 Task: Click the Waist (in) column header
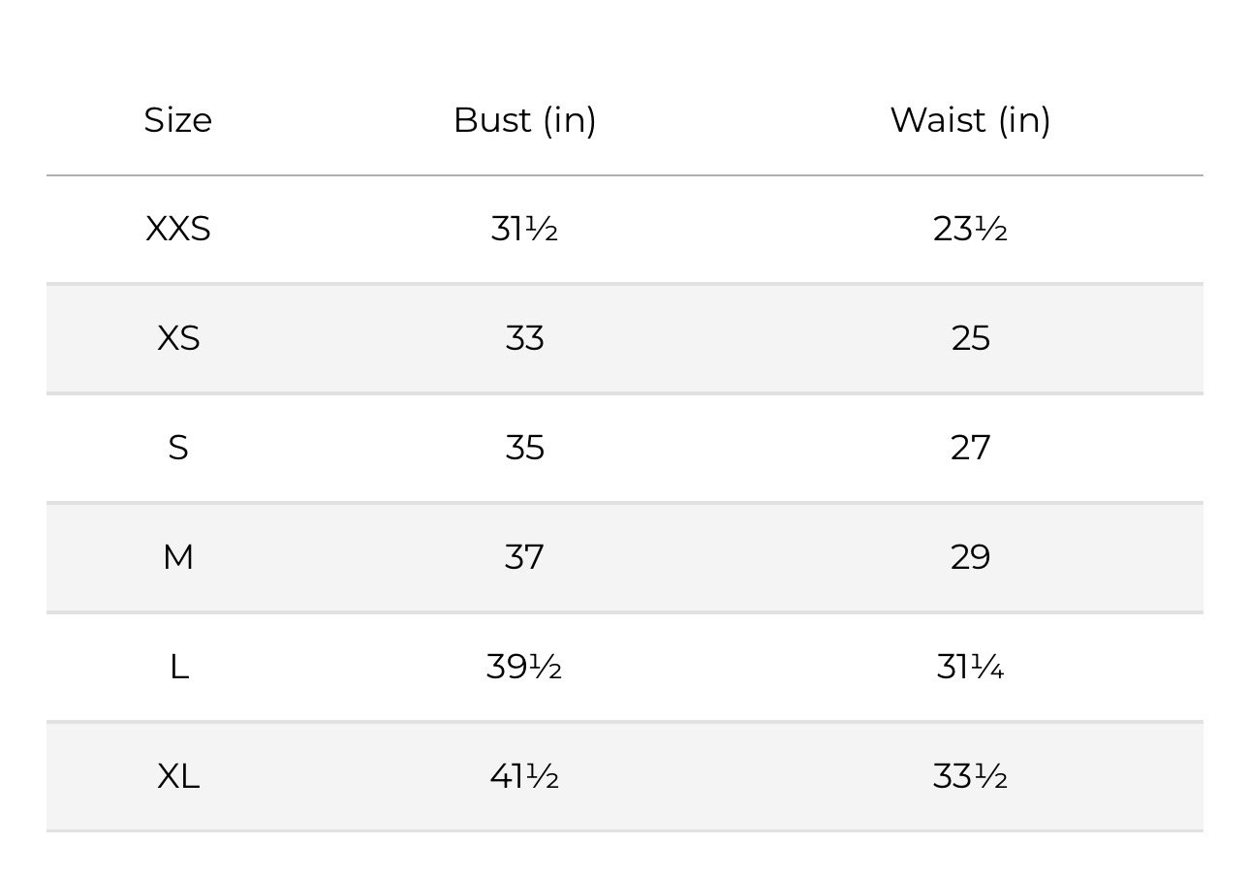970,120
